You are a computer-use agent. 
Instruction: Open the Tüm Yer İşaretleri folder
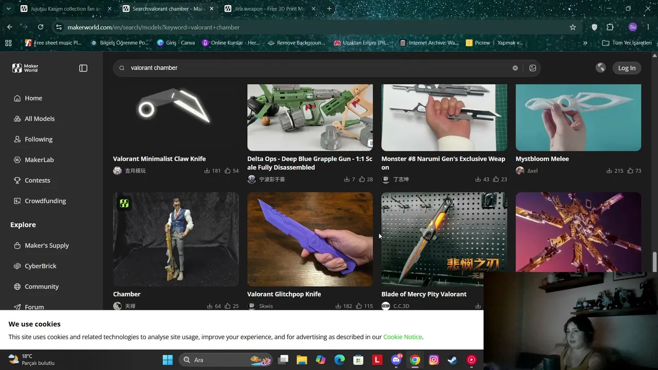[x=627, y=43]
